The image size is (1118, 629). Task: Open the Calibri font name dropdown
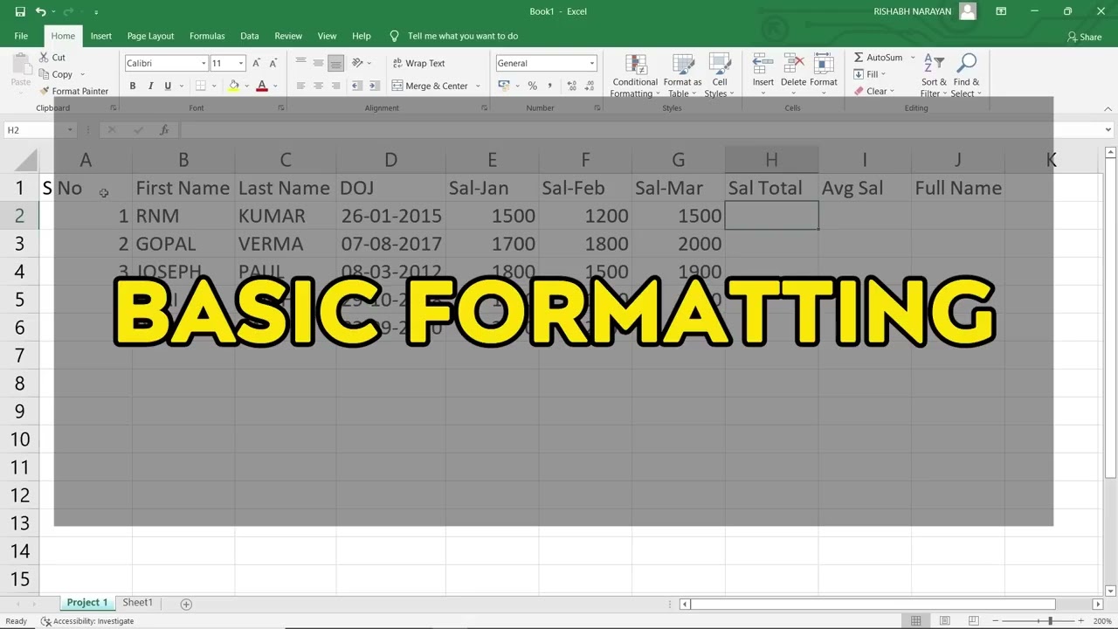point(204,63)
